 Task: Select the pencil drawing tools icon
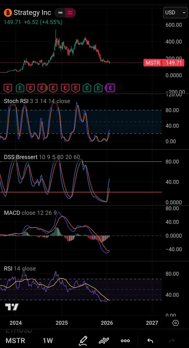83,340
